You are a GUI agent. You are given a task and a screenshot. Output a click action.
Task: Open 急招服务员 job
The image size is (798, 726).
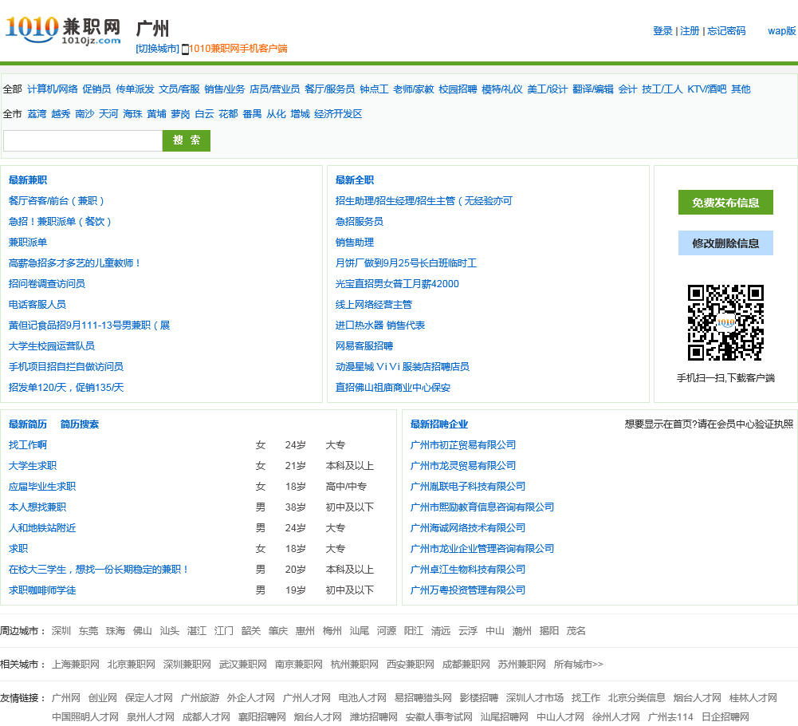tap(360, 221)
